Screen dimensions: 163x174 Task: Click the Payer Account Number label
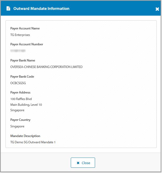tap(27, 44)
